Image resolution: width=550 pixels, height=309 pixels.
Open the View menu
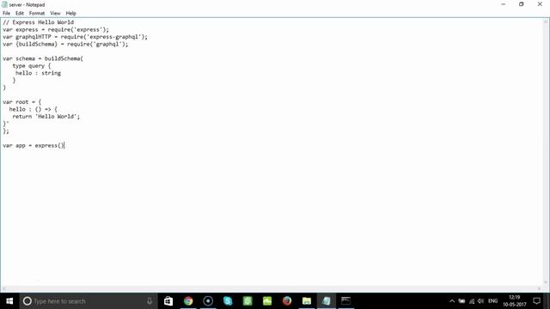[55, 14]
